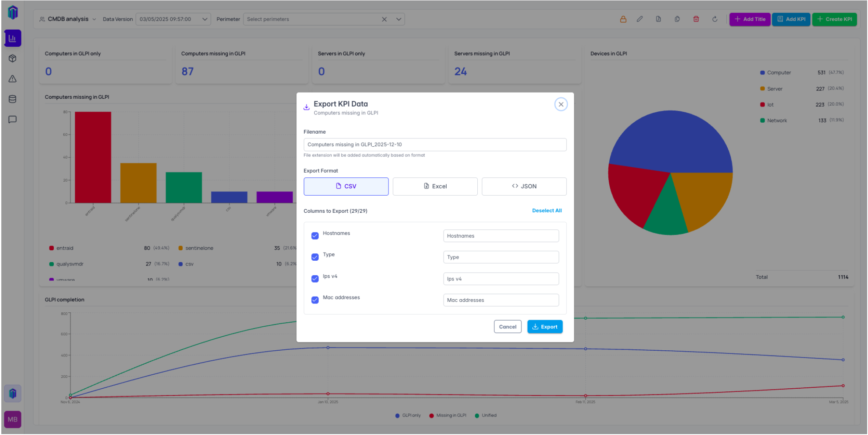Click the Filename text input field

pos(434,145)
